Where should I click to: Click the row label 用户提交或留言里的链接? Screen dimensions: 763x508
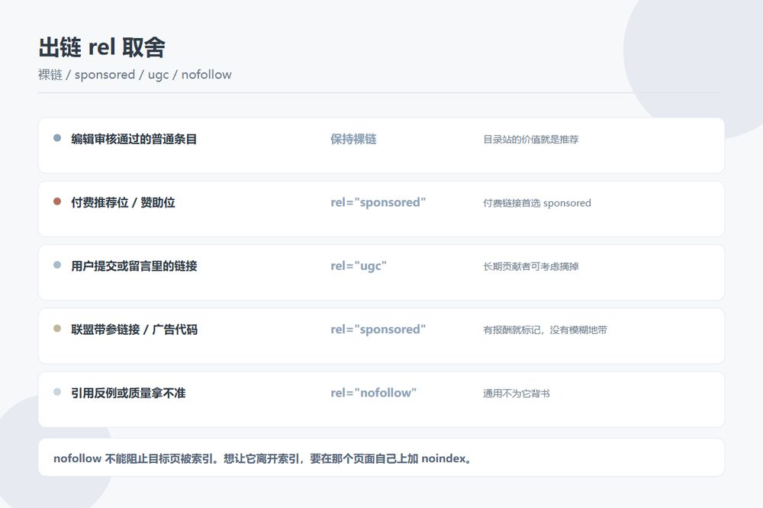coord(134,266)
